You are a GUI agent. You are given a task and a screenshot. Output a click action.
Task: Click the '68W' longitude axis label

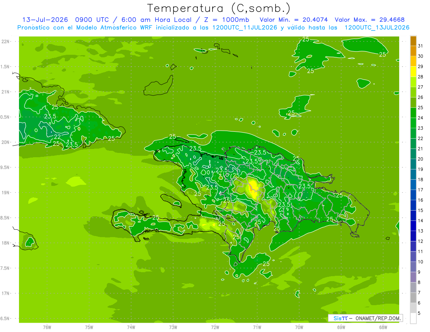[x=383, y=327]
